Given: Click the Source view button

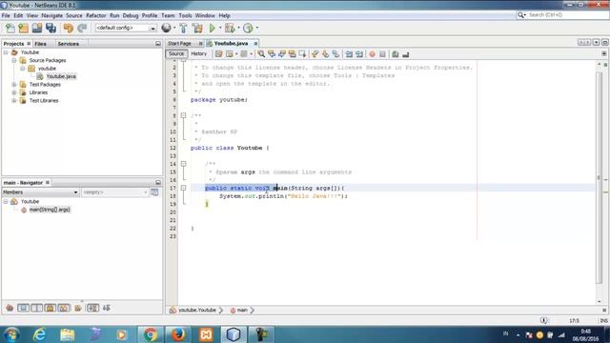Looking at the screenshot, I should pyautogui.click(x=176, y=53).
